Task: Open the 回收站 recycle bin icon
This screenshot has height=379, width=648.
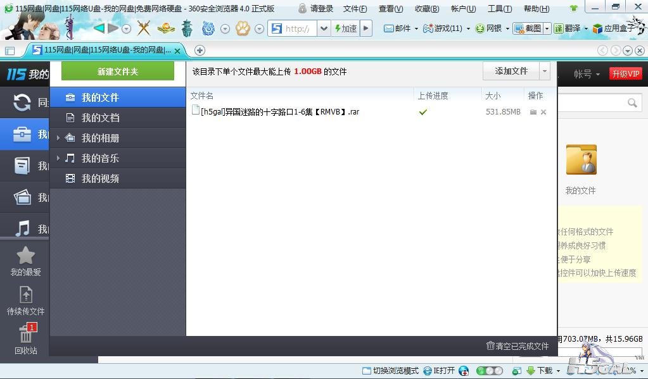Action: pos(25,335)
